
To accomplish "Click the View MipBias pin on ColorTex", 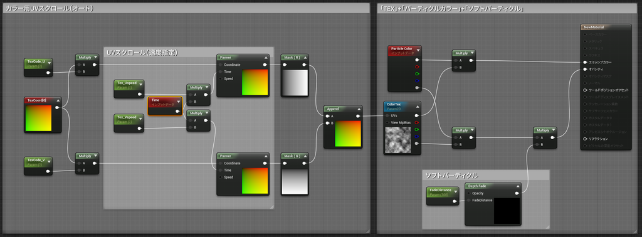I will [387, 122].
